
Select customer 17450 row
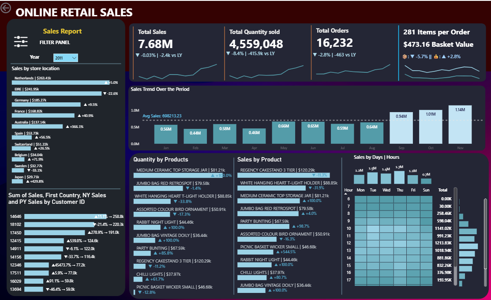click(x=65, y=232)
